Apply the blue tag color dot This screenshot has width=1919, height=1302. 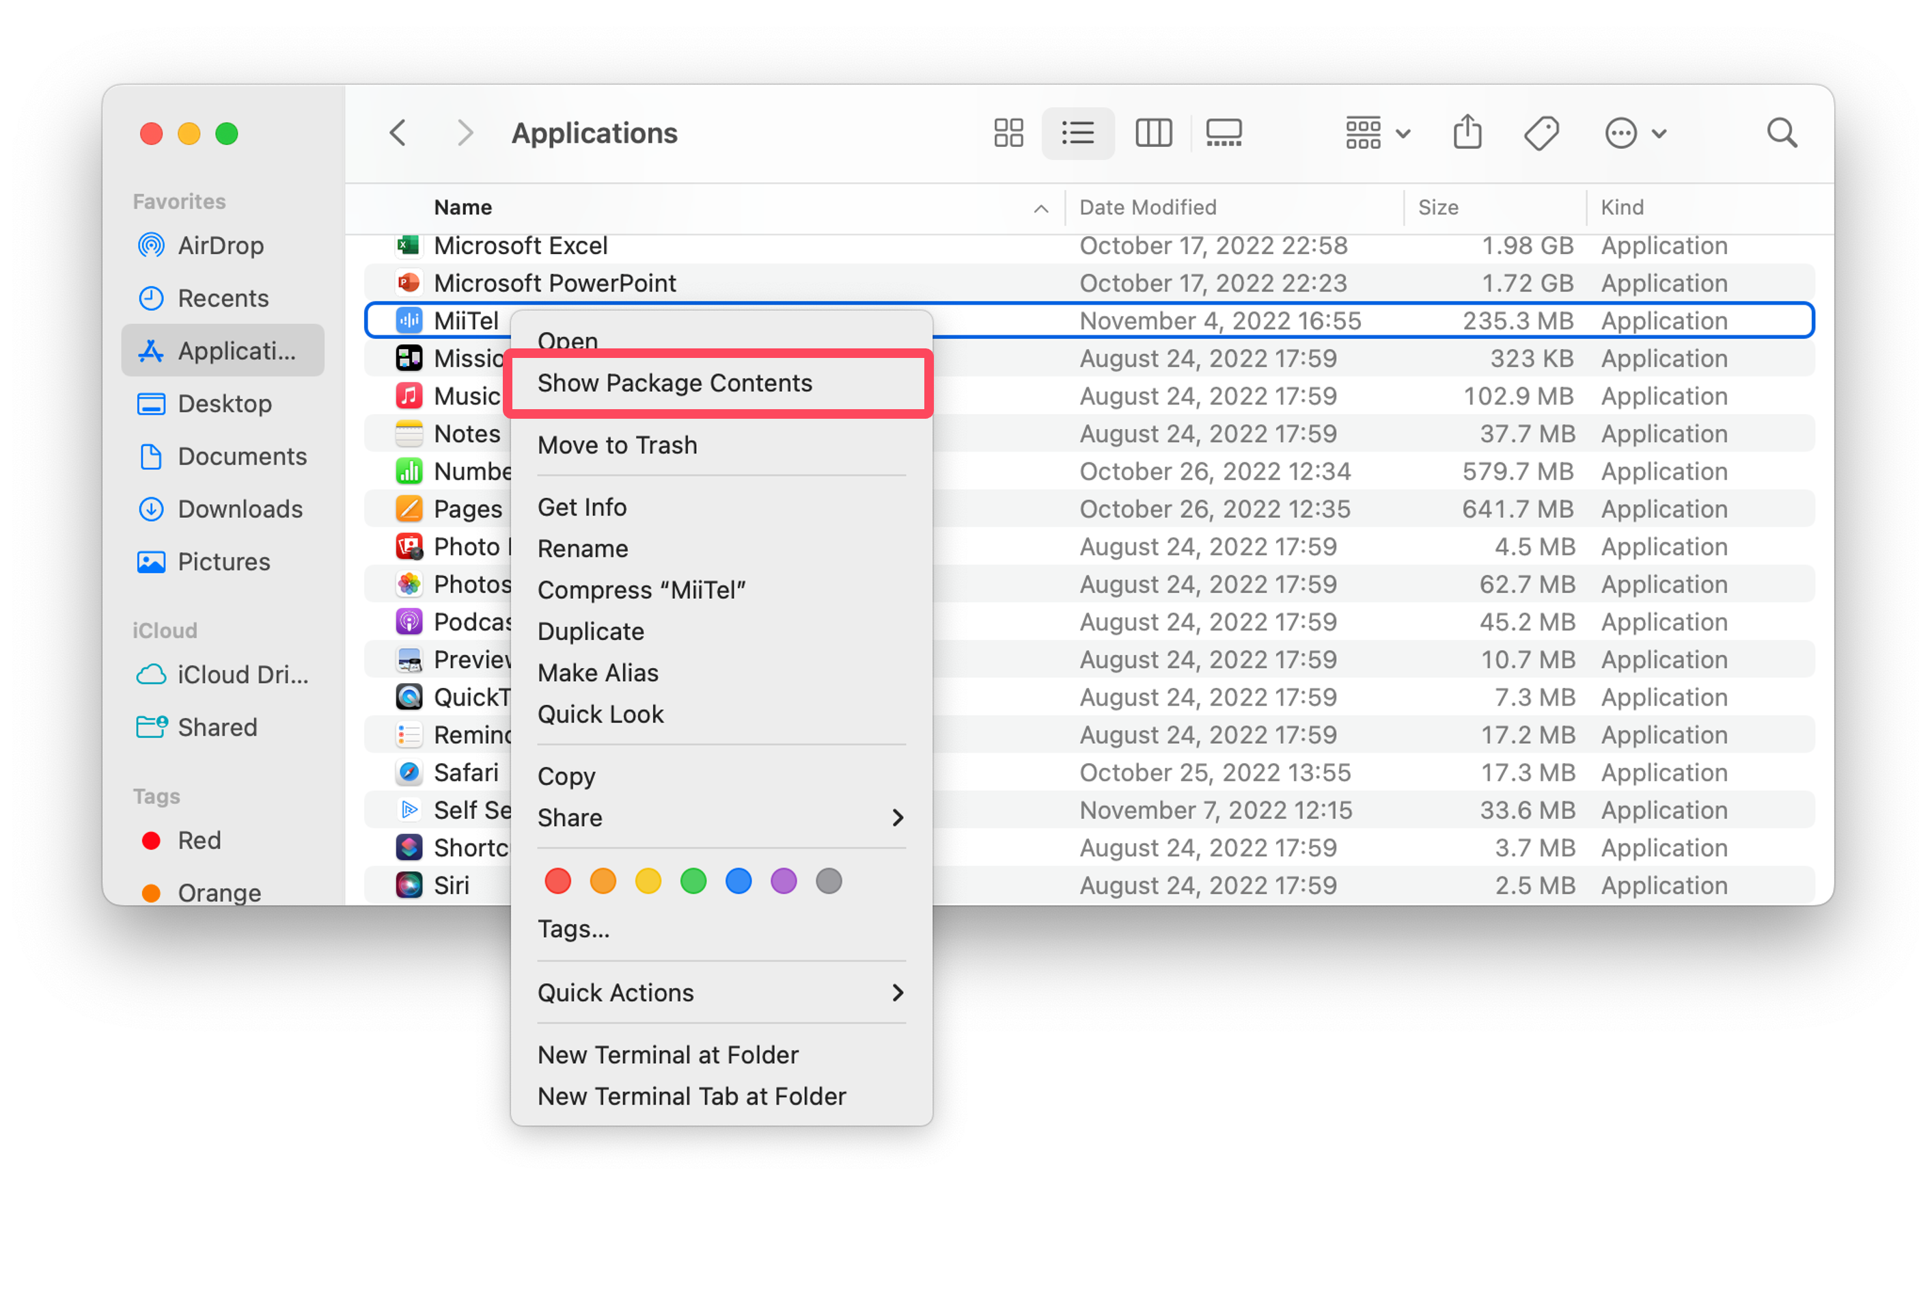pos(739,881)
